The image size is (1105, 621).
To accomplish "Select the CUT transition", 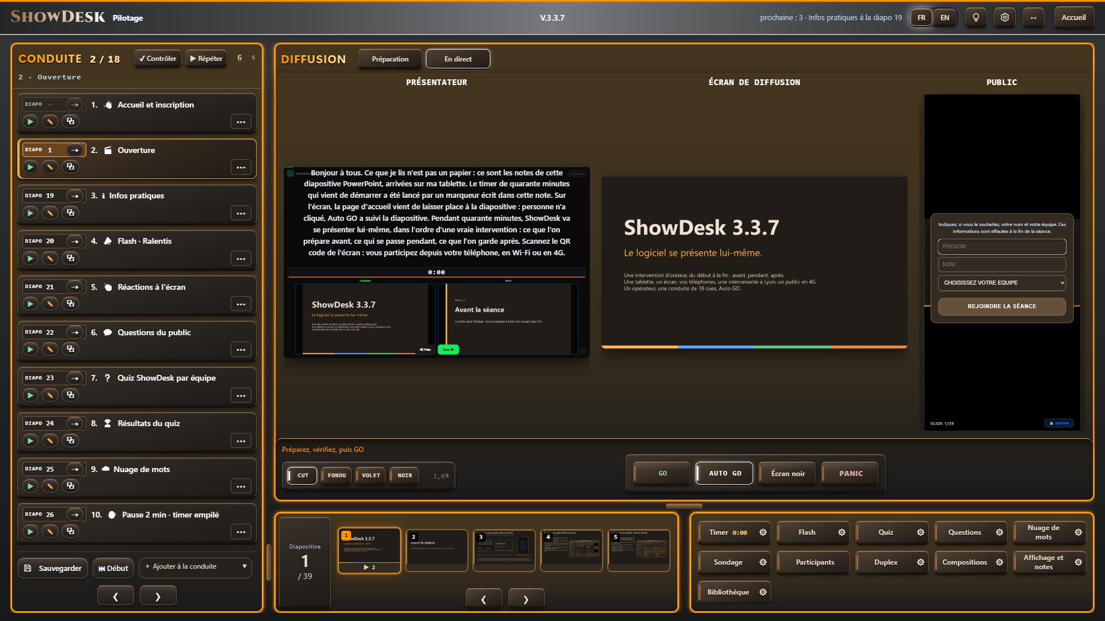I will coord(303,476).
